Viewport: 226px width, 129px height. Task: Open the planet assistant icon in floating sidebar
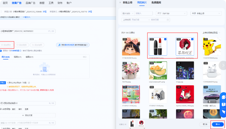(x=223, y=97)
